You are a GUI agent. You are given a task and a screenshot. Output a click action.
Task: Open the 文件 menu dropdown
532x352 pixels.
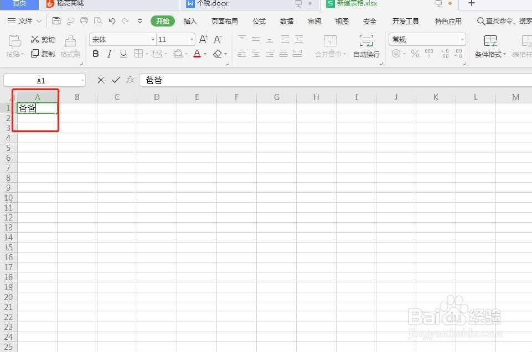click(24, 21)
